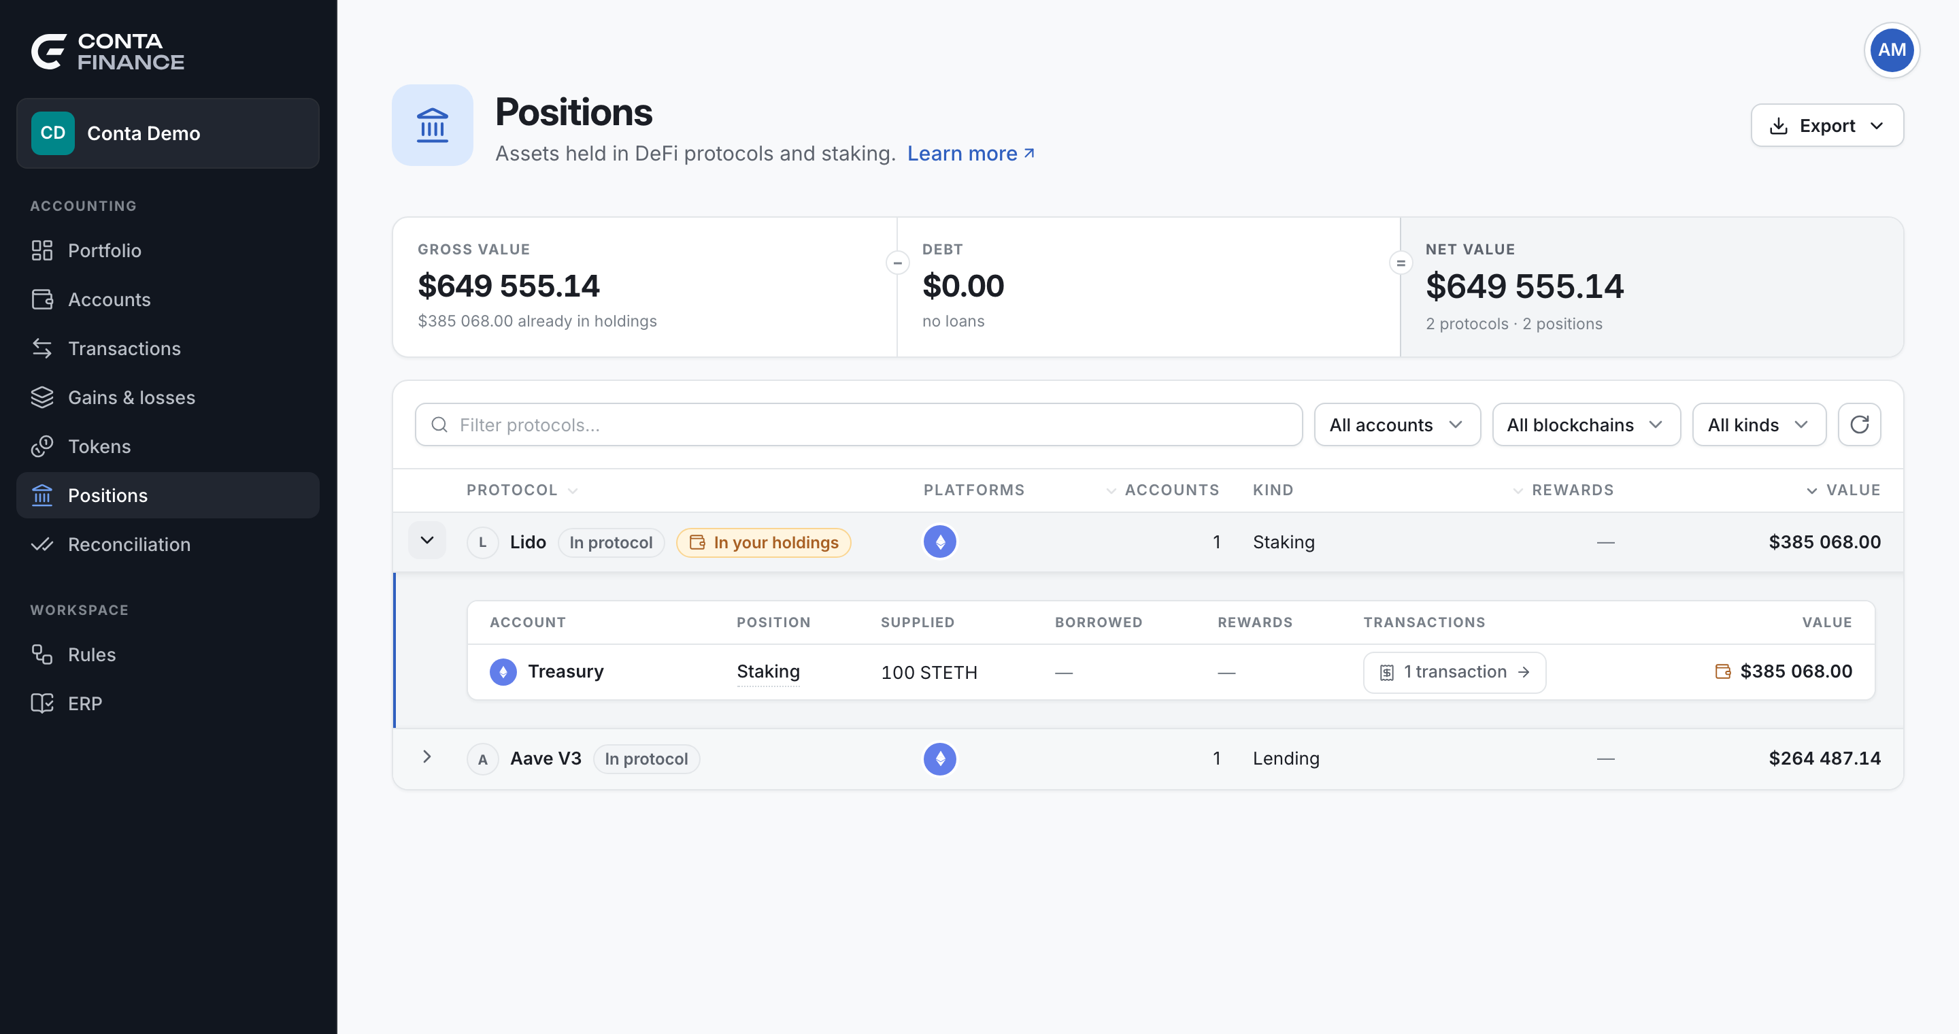Open the Tokens page
This screenshot has height=1034, width=1959.
[167, 446]
